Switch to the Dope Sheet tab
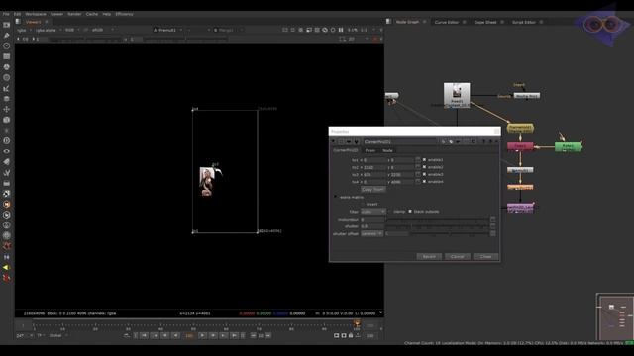Image resolution: width=634 pixels, height=356 pixels. 485,22
